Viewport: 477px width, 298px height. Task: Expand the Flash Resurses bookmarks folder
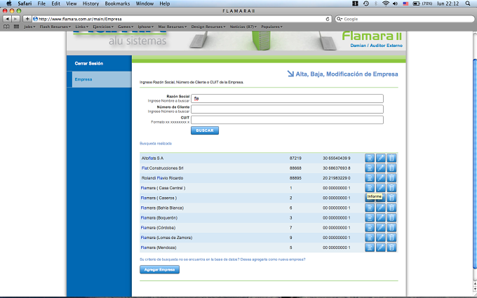pos(55,27)
